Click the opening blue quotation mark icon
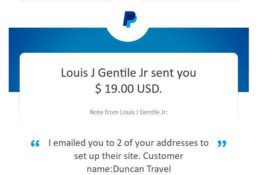 coord(35,143)
